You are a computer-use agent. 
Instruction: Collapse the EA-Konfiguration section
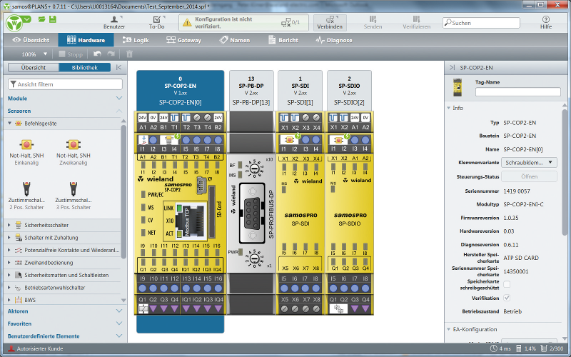click(x=449, y=329)
